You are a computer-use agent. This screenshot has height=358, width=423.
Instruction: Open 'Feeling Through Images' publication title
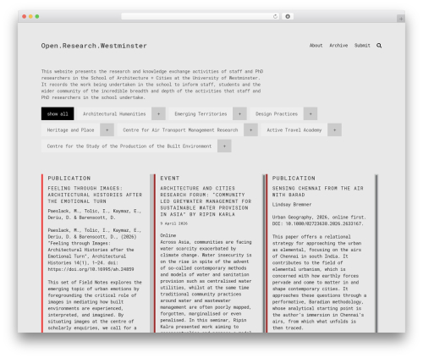click(x=95, y=195)
